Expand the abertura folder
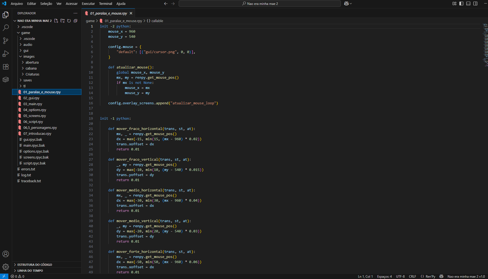Image resolution: width=488 pixels, height=279 pixels. pyautogui.click(x=47, y=62)
